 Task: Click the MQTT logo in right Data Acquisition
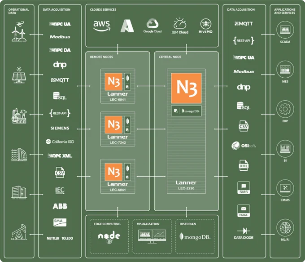click(x=244, y=24)
